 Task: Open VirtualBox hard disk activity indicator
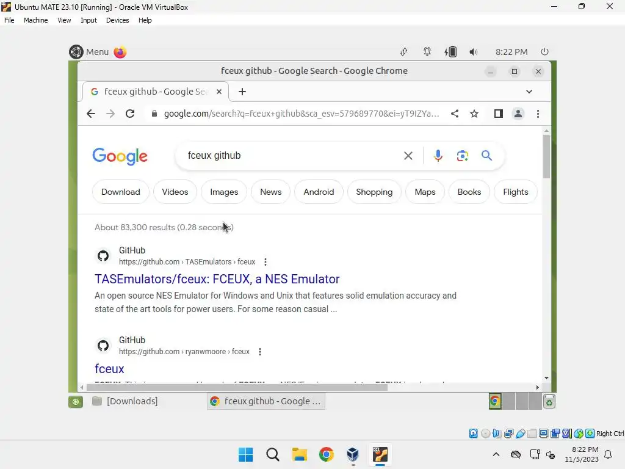(x=473, y=434)
